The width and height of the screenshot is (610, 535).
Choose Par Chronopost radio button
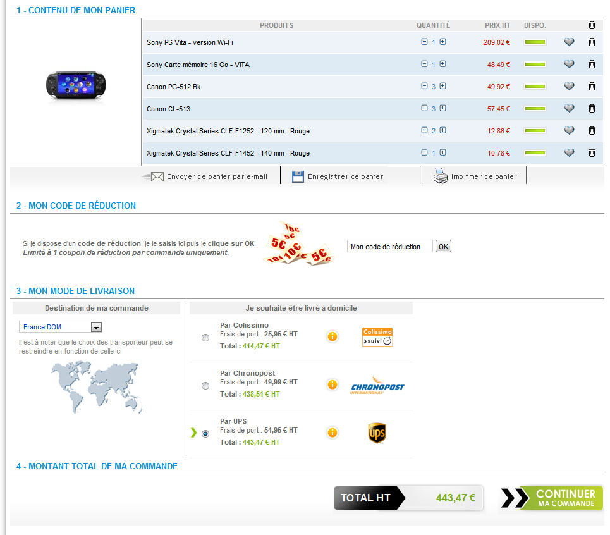click(205, 386)
